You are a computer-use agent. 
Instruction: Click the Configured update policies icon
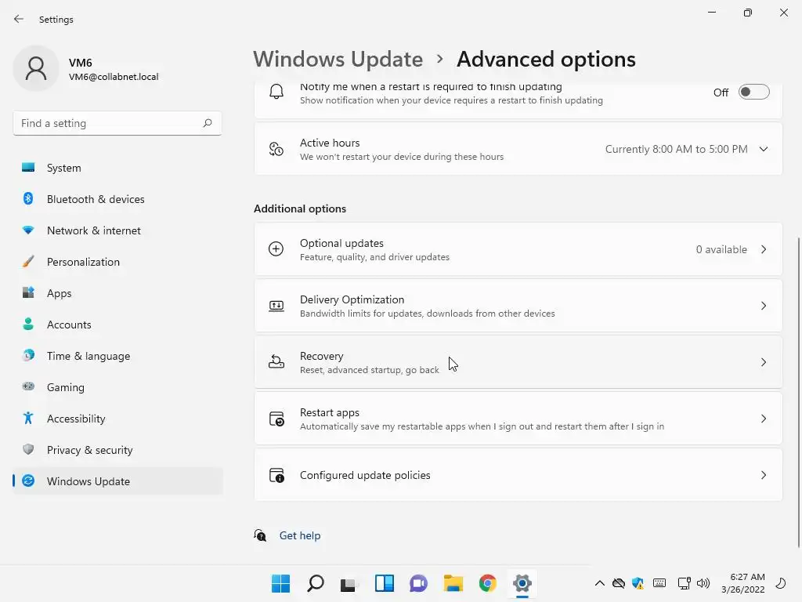[x=276, y=475]
